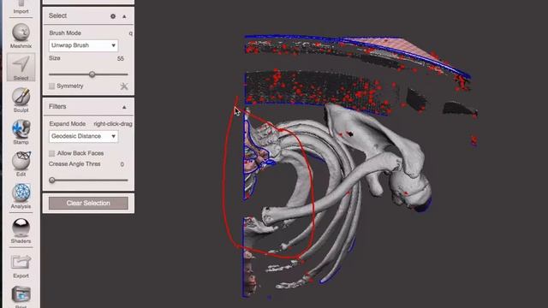The height and width of the screenshot is (308, 548).
Task: Open the Edit tool
Action: (x=21, y=163)
